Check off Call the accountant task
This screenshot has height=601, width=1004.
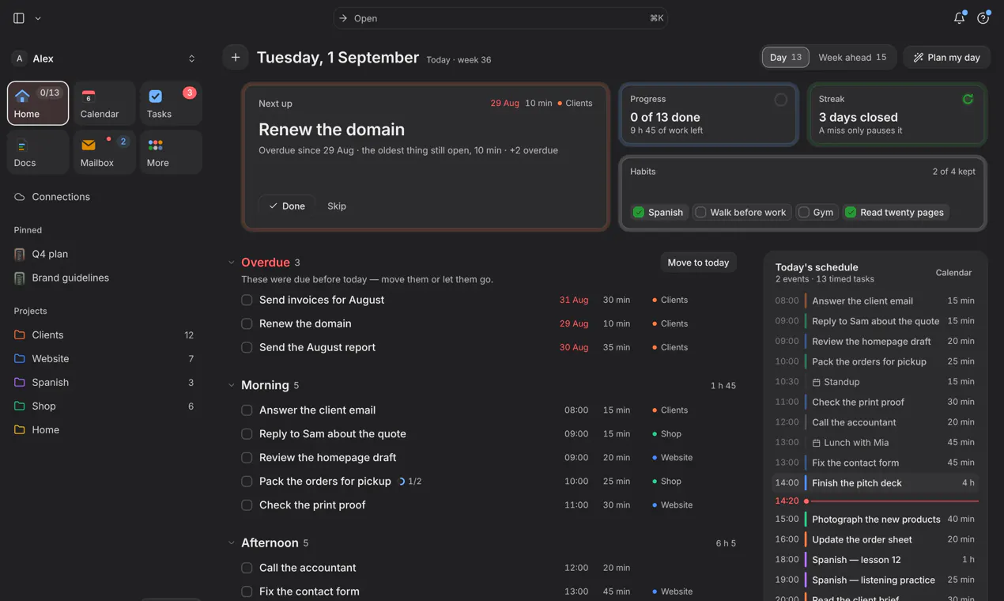pos(247,568)
